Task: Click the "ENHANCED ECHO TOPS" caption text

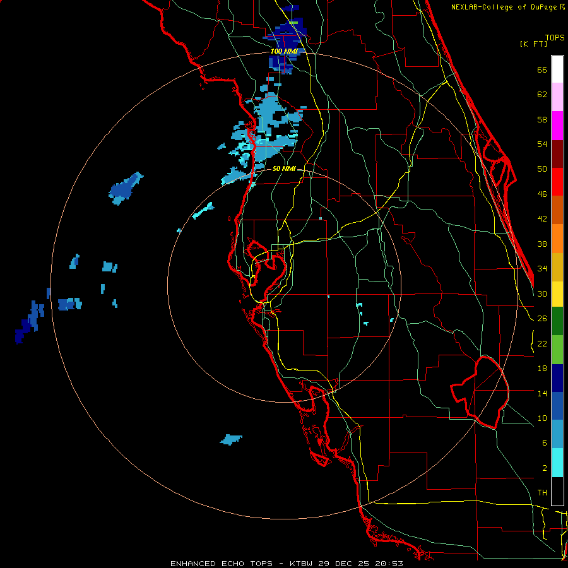Action: [221, 564]
